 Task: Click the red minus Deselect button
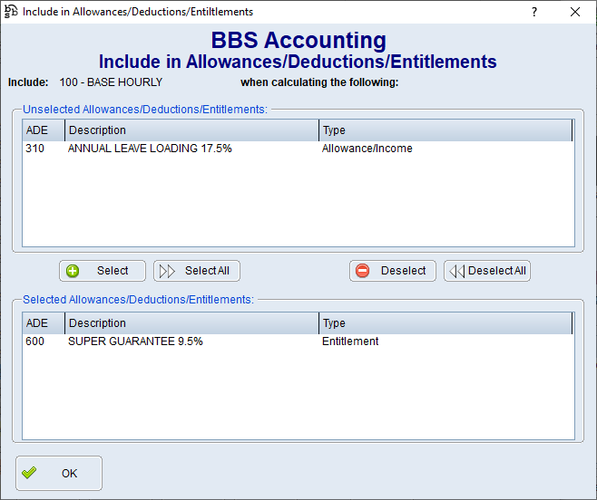[x=392, y=271]
